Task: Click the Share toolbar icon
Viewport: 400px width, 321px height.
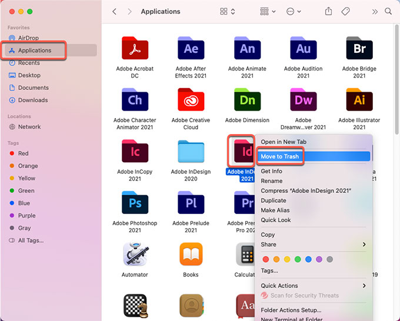Action: point(328,11)
